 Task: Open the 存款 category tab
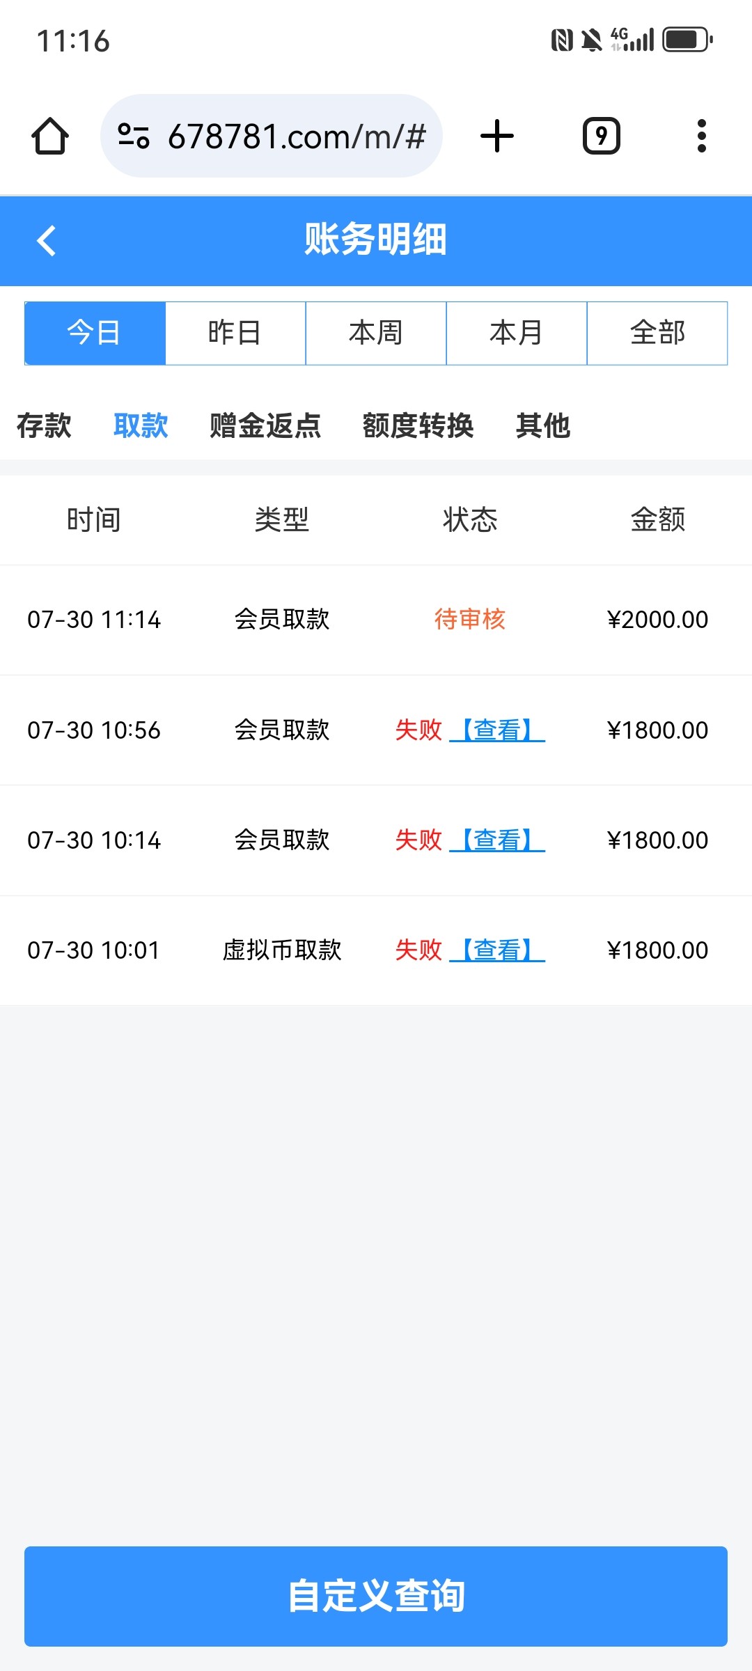tap(44, 425)
